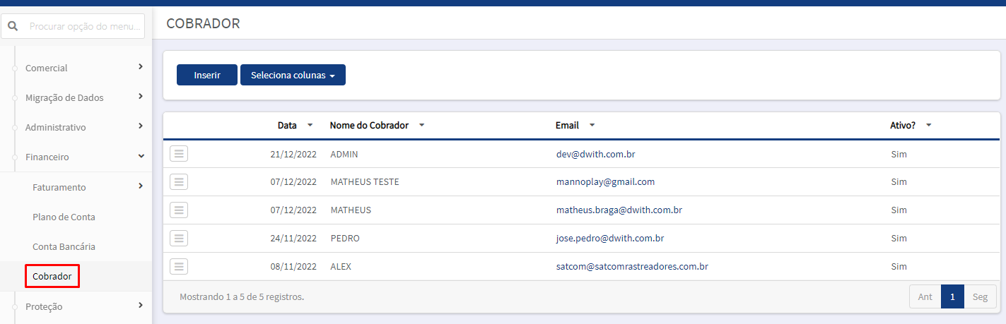Click the Email column header text
This screenshot has height=324, width=1006.
tap(567, 125)
